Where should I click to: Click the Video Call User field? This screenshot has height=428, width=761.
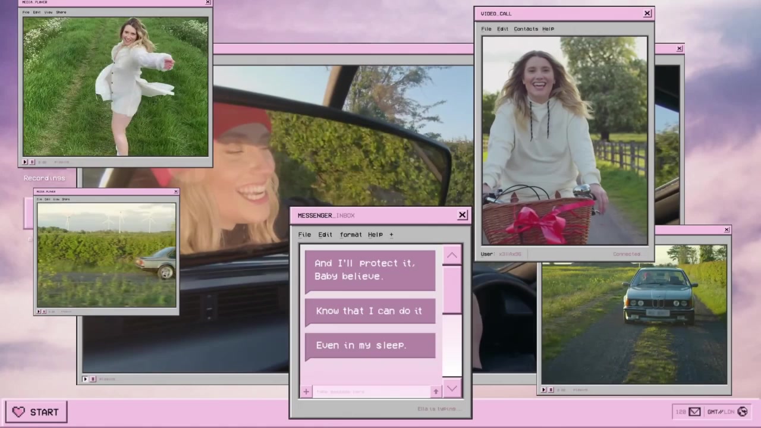[502, 254]
